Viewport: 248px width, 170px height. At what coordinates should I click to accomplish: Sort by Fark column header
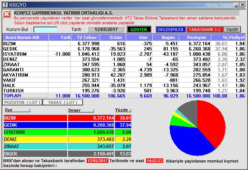click(60, 37)
